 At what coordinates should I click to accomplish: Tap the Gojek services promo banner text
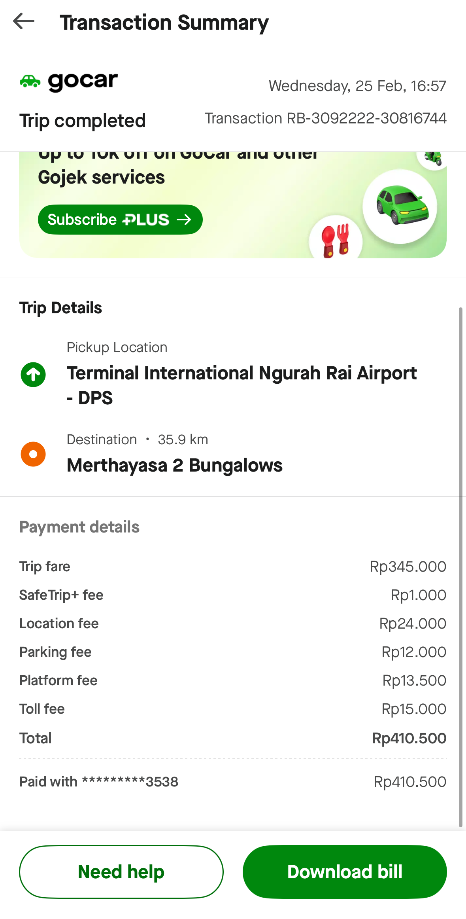click(x=101, y=177)
